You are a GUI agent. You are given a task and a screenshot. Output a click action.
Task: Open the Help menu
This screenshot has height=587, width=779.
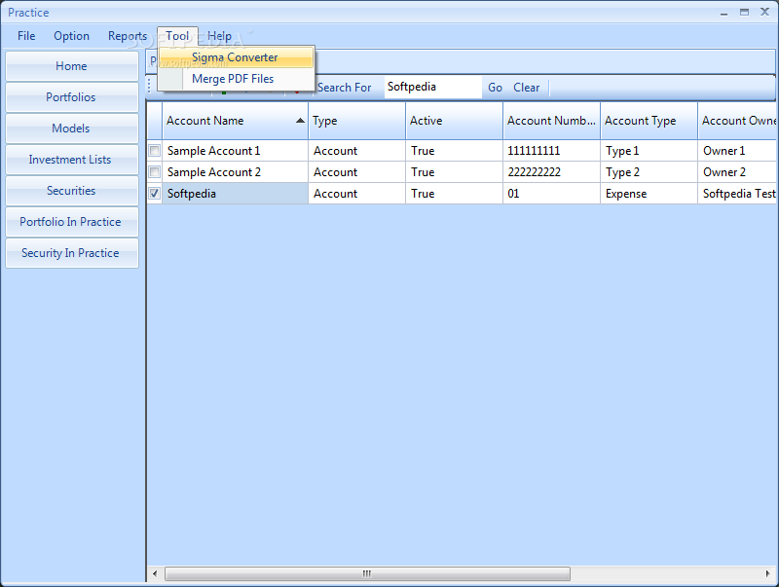click(x=219, y=36)
